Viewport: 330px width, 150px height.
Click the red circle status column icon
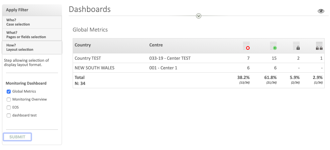[x=246, y=46]
